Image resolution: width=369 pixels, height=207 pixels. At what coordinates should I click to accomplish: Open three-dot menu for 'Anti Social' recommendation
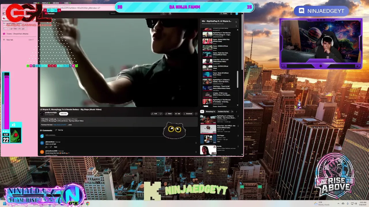coord(238,126)
